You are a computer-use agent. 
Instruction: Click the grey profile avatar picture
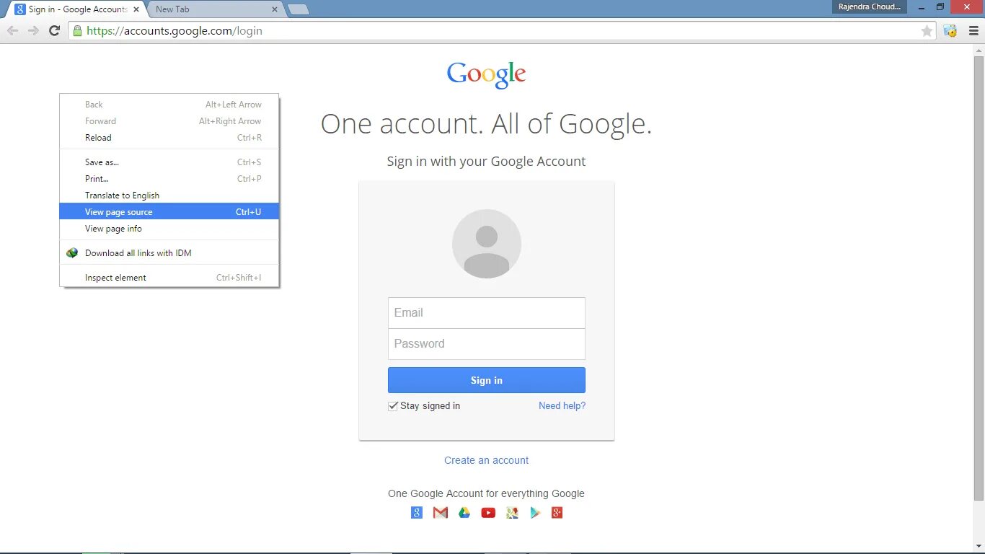(487, 244)
